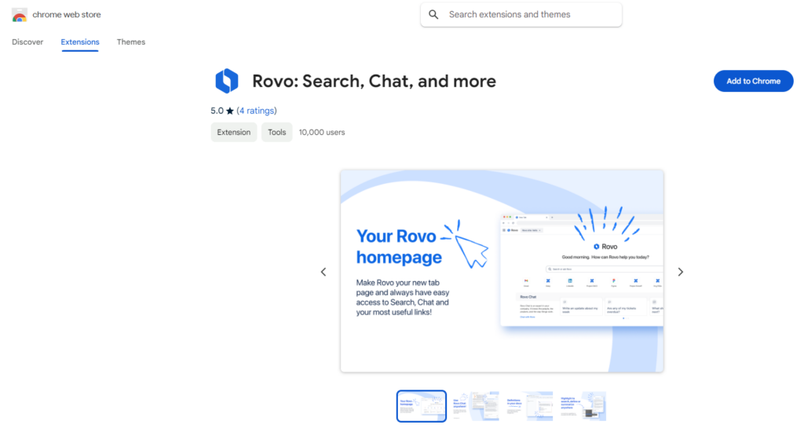
Task: Click the large Your Rovo homepage preview image
Action: (502, 272)
